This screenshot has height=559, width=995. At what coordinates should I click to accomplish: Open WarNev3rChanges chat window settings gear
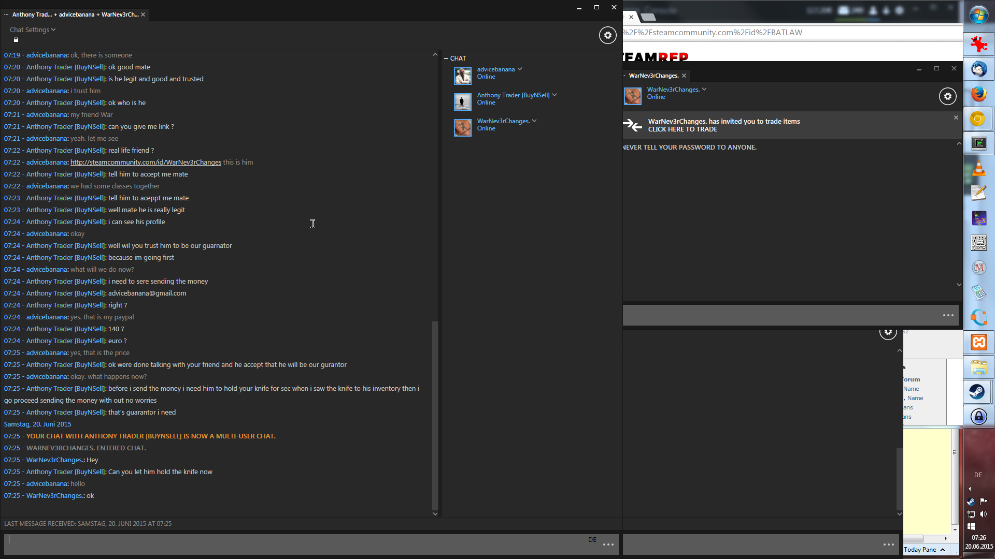pos(947,96)
